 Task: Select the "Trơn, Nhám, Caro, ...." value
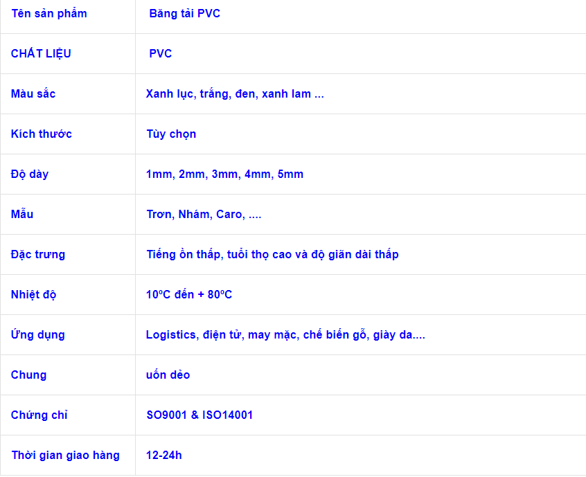pos(204,214)
